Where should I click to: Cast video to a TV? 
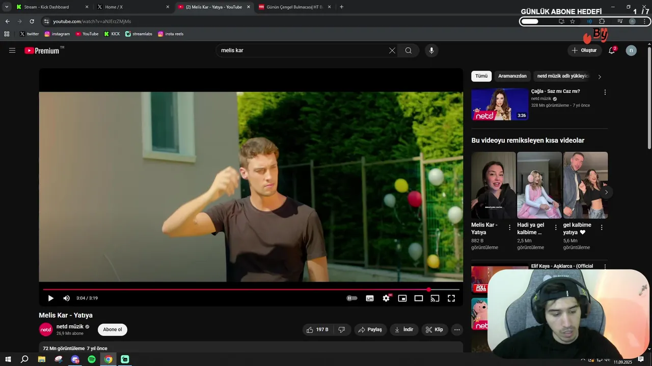pyautogui.click(x=435, y=298)
